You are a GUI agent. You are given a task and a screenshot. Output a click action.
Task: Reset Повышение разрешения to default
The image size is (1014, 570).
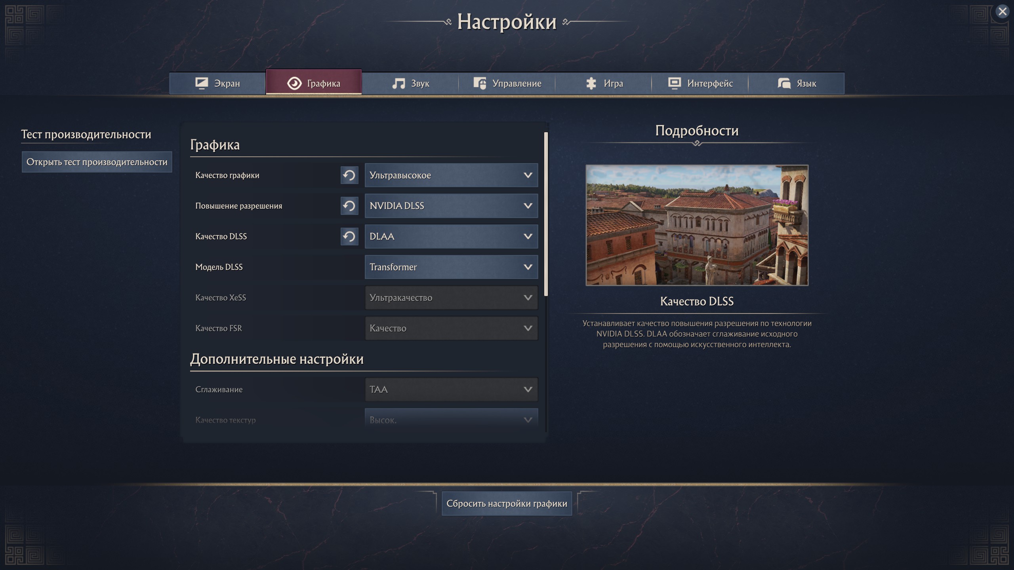pyautogui.click(x=349, y=206)
